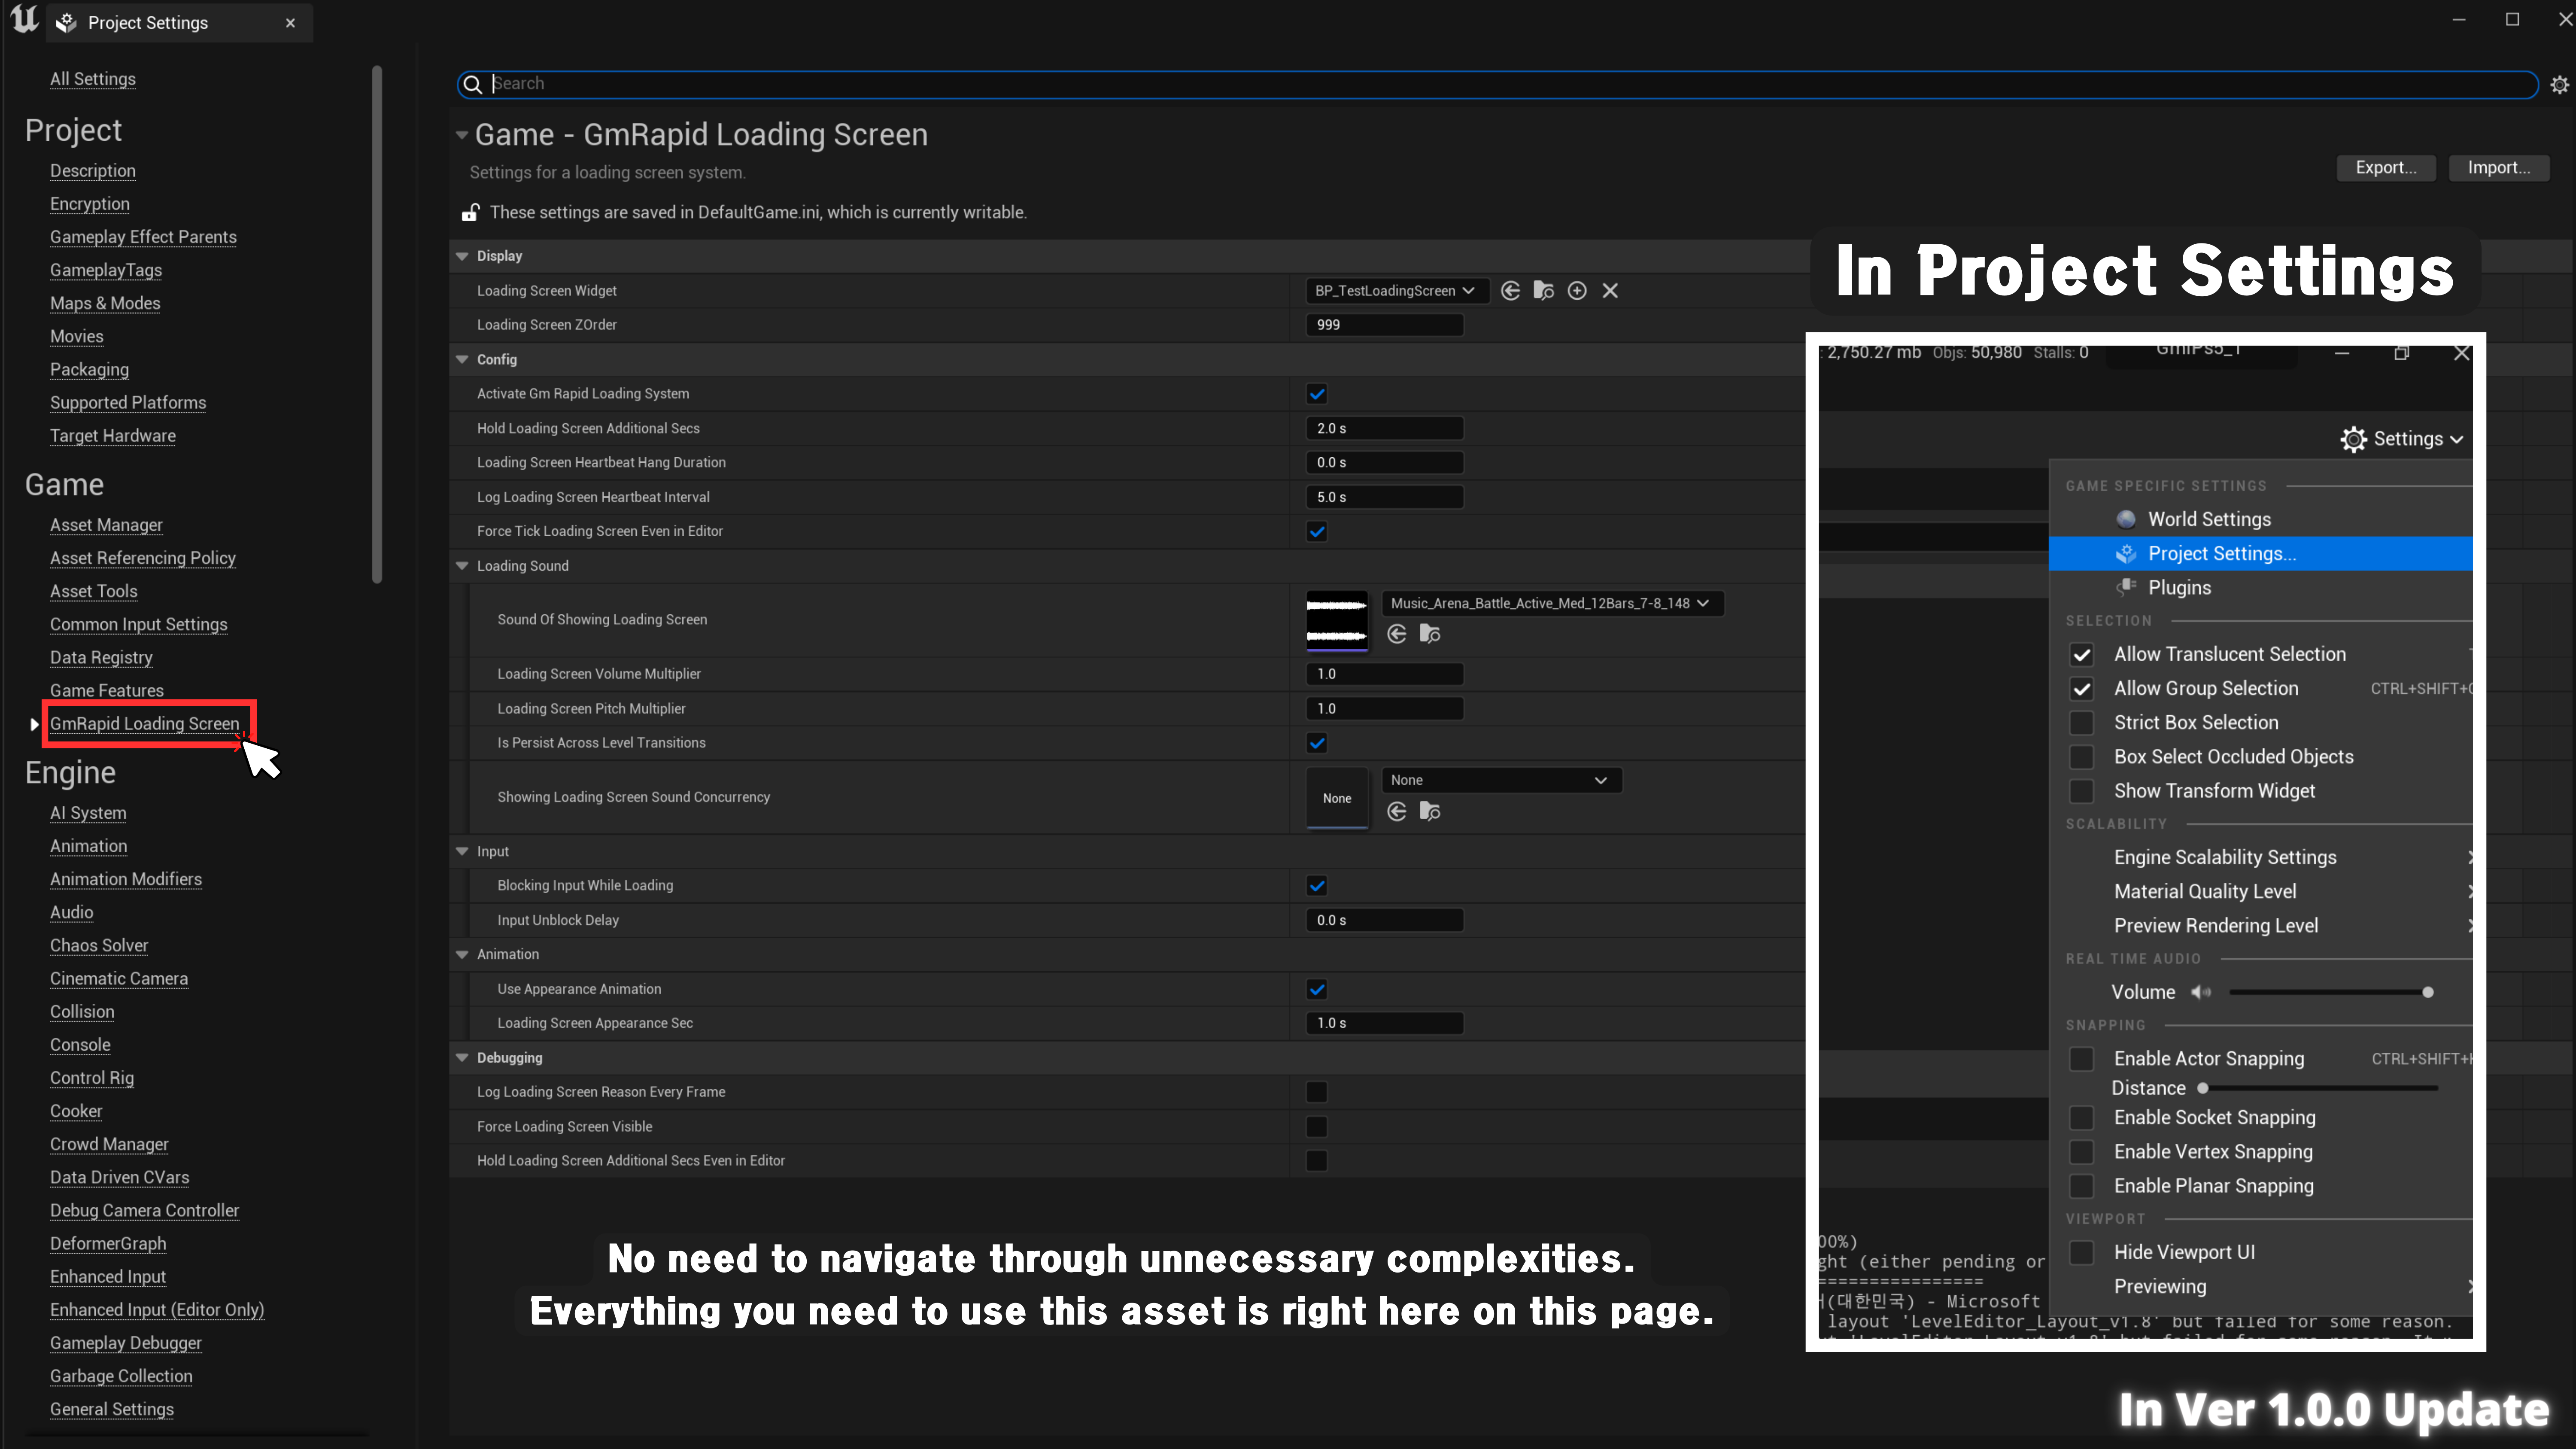Browse to Sound Concurrency asset
The height and width of the screenshot is (1449, 2576).
pos(1430,812)
